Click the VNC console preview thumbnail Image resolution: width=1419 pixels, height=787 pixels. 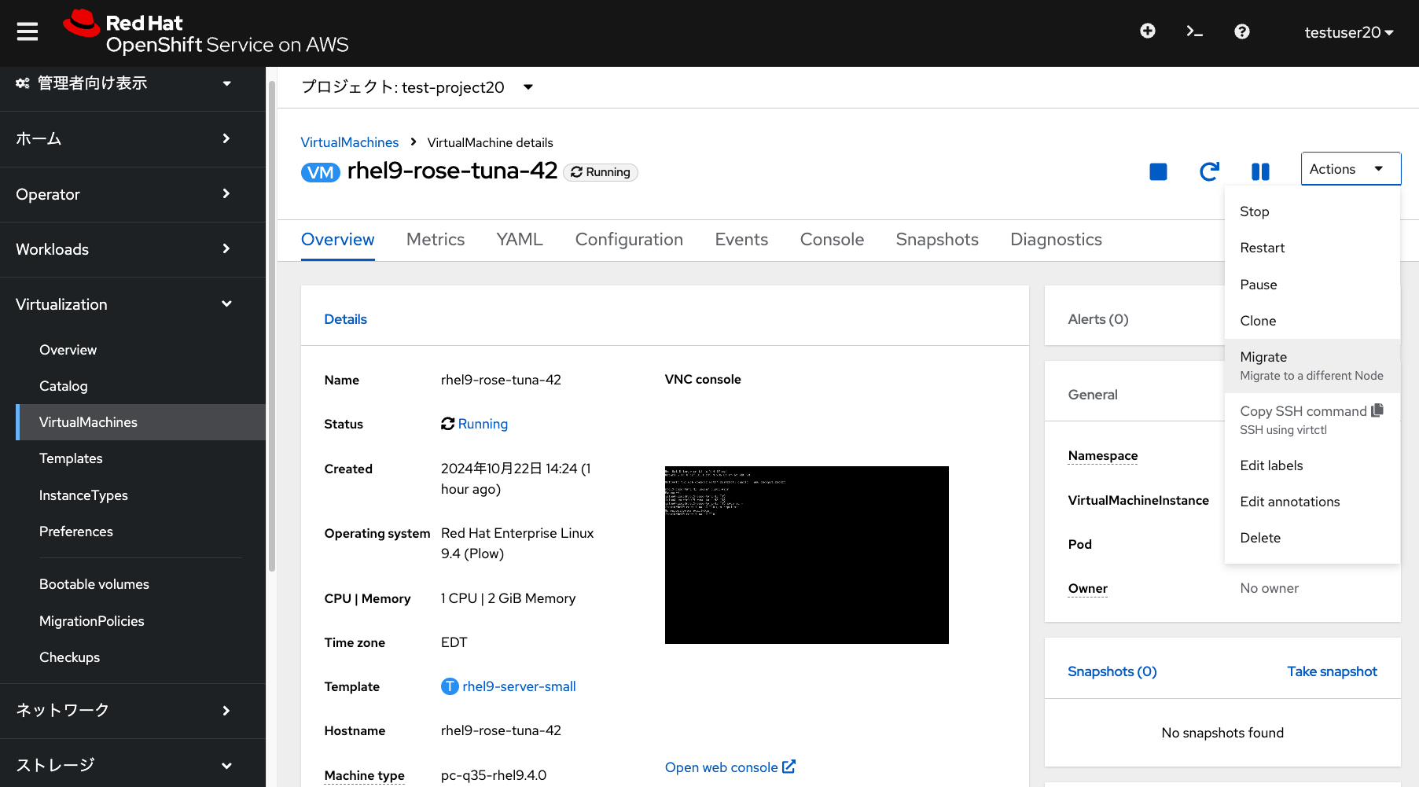coord(807,555)
